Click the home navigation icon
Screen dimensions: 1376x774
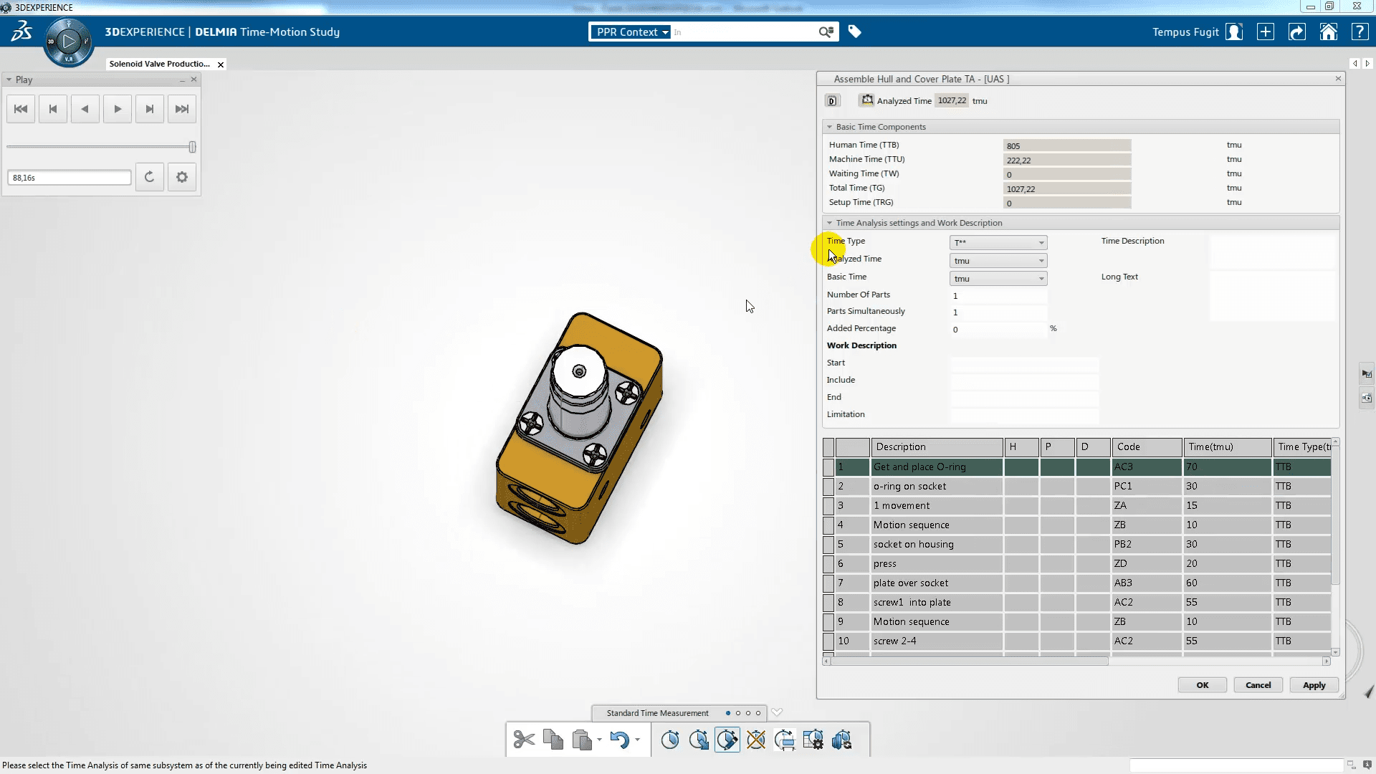coord(1329,32)
